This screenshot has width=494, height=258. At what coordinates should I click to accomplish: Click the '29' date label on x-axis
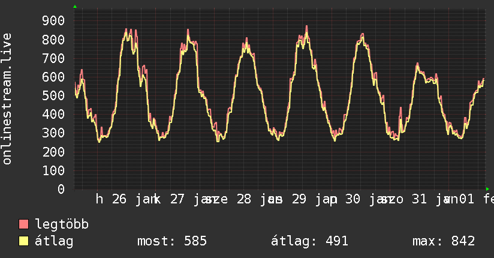tap(299, 199)
